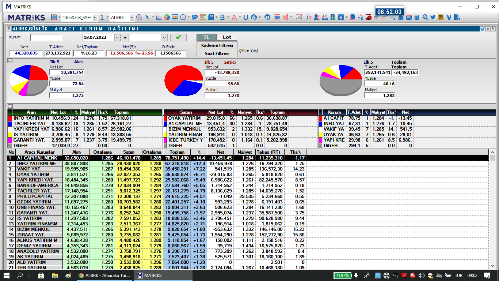The height and width of the screenshot is (281, 499).
Task: Sort by Satim column header
Action: (128, 152)
